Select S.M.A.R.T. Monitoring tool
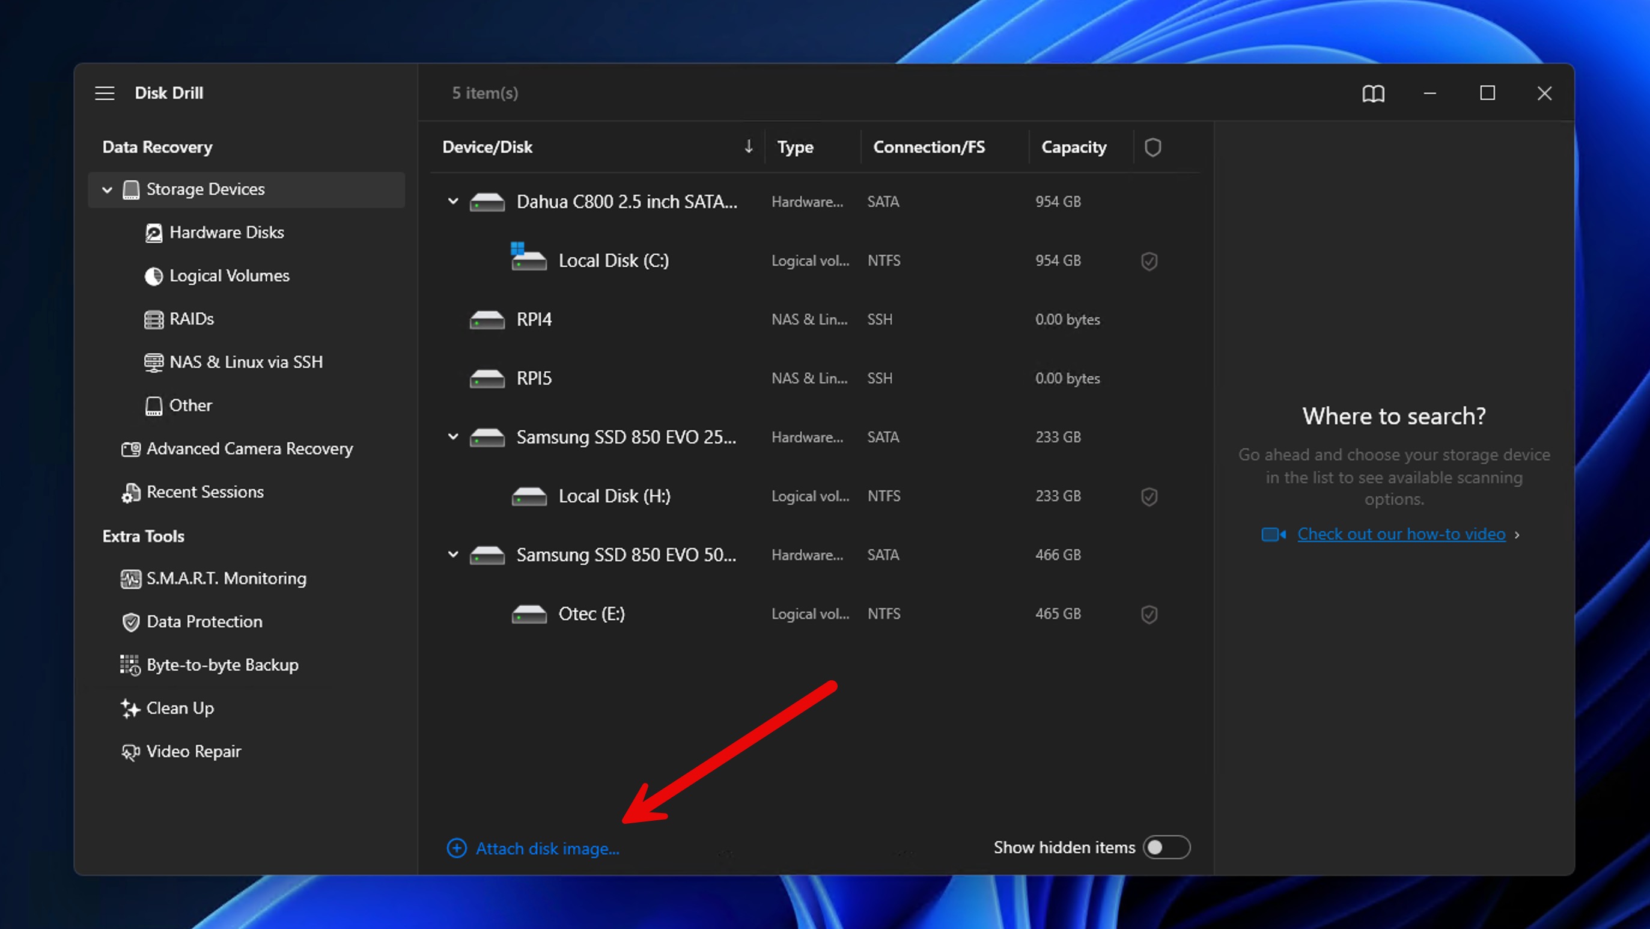Screen dimensions: 1650x929 click(x=226, y=579)
